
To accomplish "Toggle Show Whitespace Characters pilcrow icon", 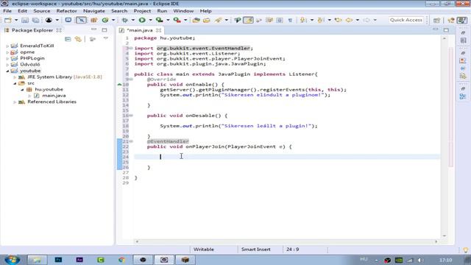I will point(290,20).
